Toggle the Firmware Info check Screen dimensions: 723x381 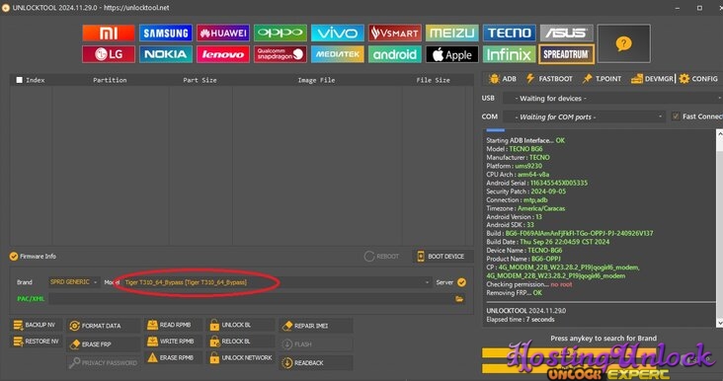pos(14,257)
